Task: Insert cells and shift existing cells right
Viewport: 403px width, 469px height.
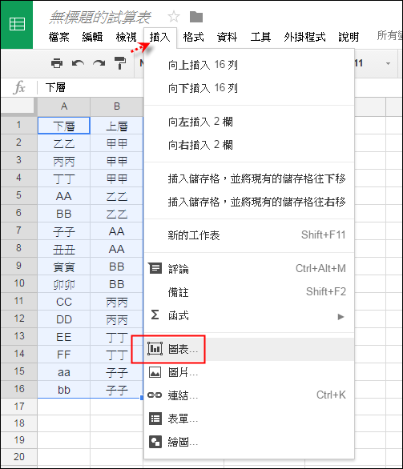Action: 249,202
